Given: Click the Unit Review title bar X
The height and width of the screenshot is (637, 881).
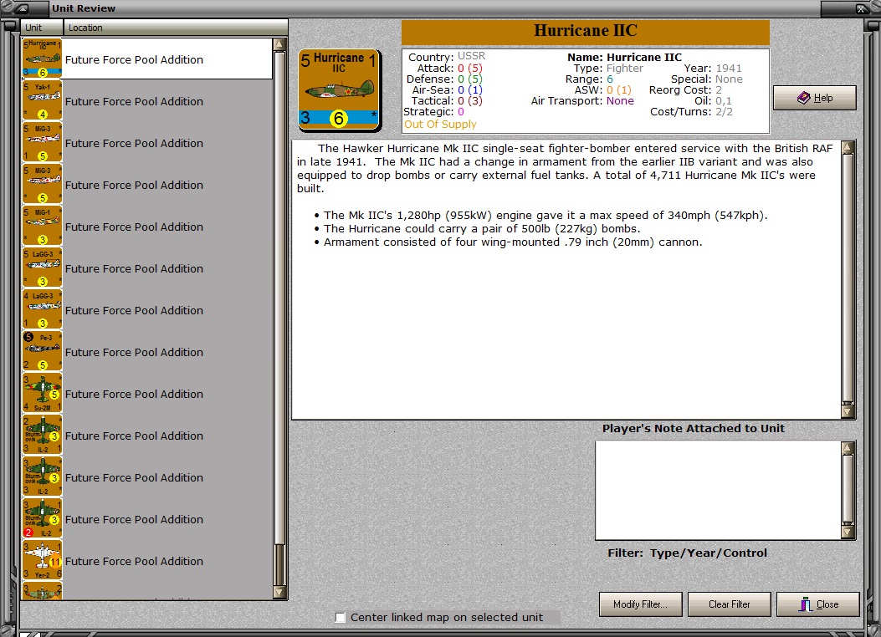Looking at the screenshot, I should click(x=861, y=8).
